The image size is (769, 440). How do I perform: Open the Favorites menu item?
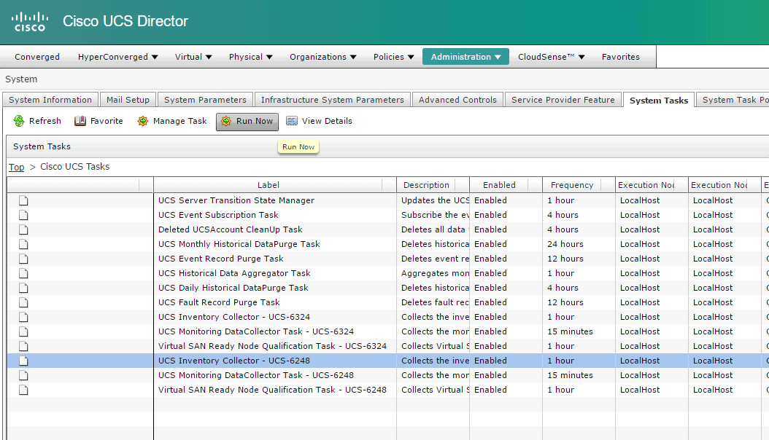[x=620, y=57]
